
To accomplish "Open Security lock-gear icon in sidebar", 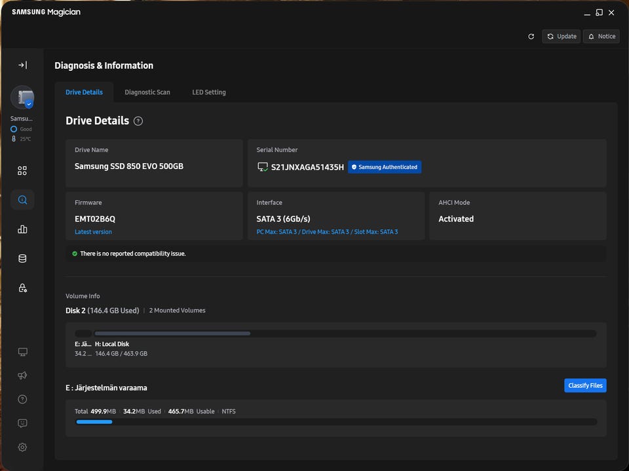I will click(x=22, y=288).
